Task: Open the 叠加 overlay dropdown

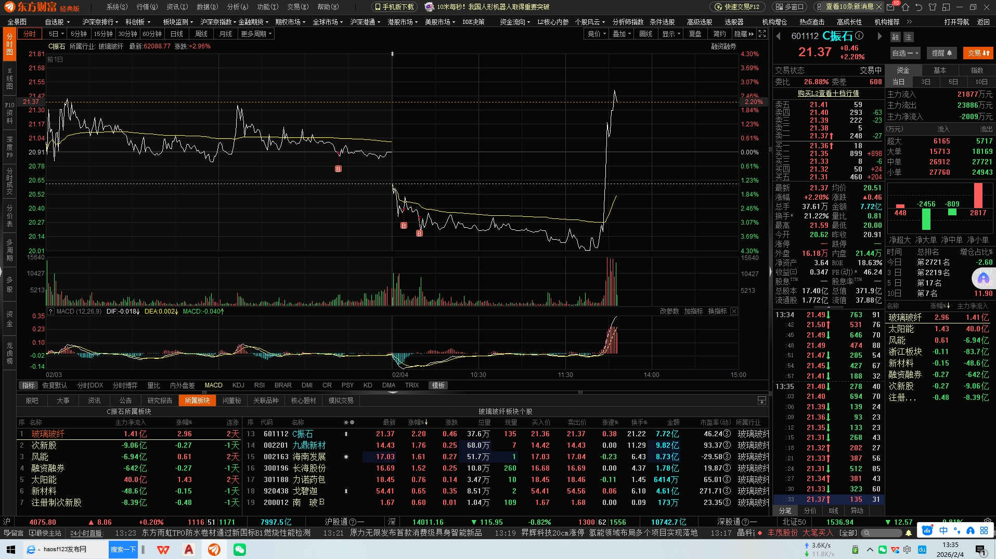Action: pos(622,34)
